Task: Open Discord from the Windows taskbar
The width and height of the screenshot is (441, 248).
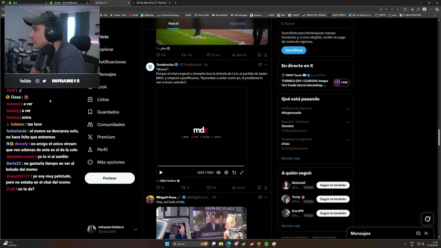Action: [236, 244]
